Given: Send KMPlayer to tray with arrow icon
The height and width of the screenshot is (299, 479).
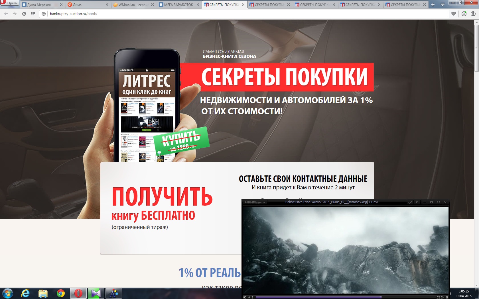Looking at the screenshot, I should click(417, 202).
